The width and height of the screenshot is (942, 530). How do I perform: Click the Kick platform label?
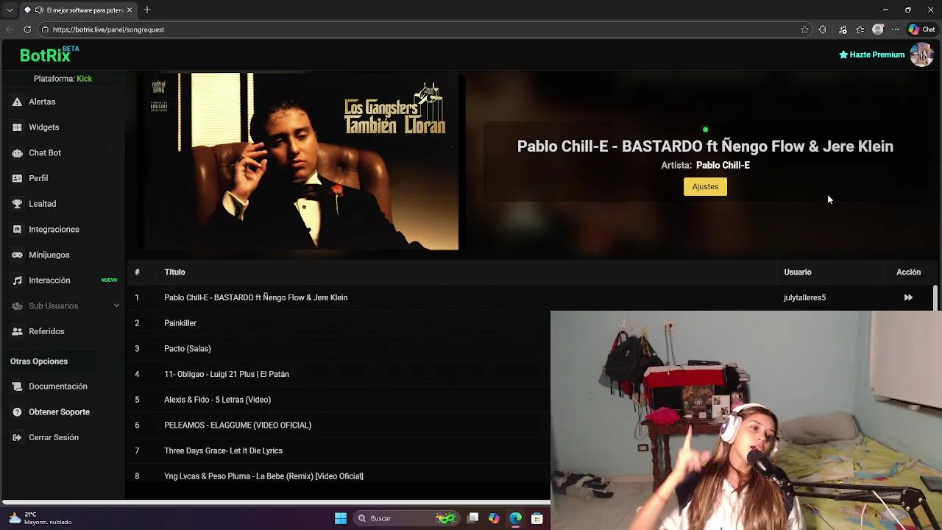click(x=84, y=79)
